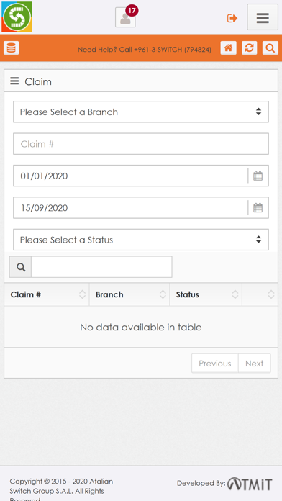Go to home via house icon

(228, 48)
